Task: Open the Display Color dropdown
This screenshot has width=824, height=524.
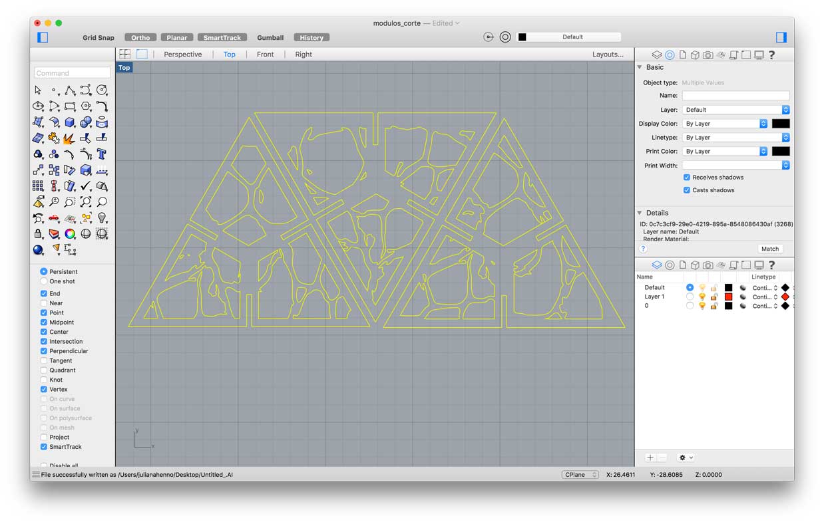Action: 725,124
